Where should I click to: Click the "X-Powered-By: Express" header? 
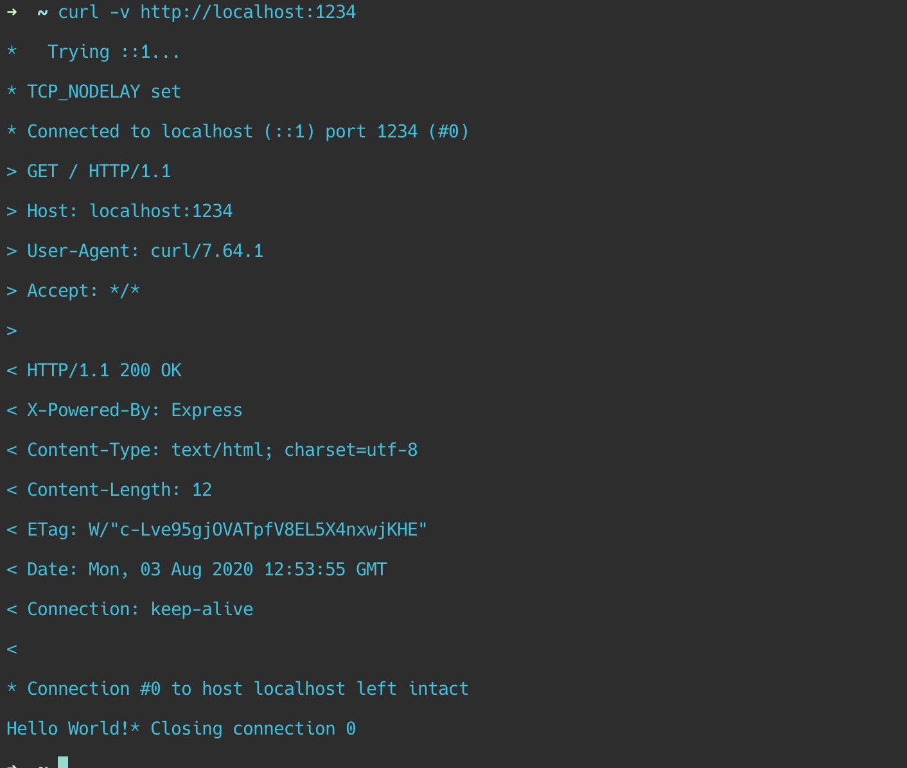(x=134, y=410)
